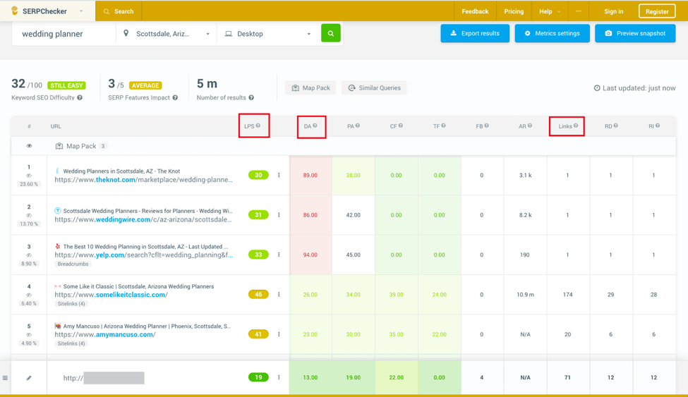Click the Links column help icon
This screenshot has width=688, height=397.
[x=576, y=126]
